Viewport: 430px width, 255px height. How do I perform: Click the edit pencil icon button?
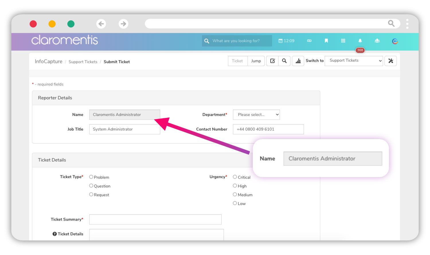[x=273, y=61]
